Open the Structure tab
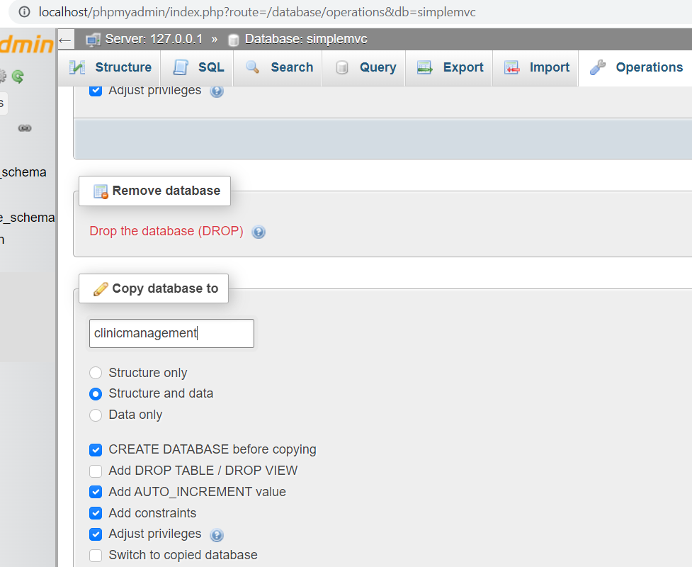Image resolution: width=692 pixels, height=567 pixels. point(110,67)
